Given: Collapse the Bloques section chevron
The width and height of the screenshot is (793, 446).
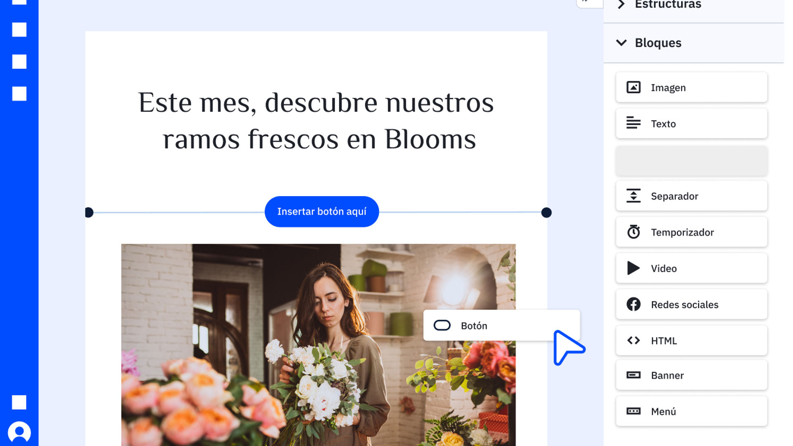Looking at the screenshot, I should (621, 43).
